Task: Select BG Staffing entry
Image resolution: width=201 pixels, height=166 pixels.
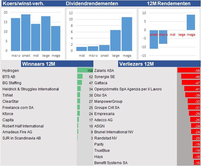Action: point(12,83)
